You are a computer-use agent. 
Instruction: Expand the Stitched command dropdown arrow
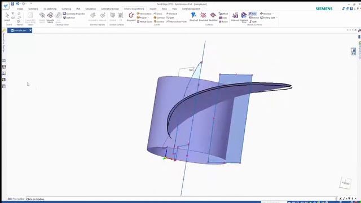273,14
